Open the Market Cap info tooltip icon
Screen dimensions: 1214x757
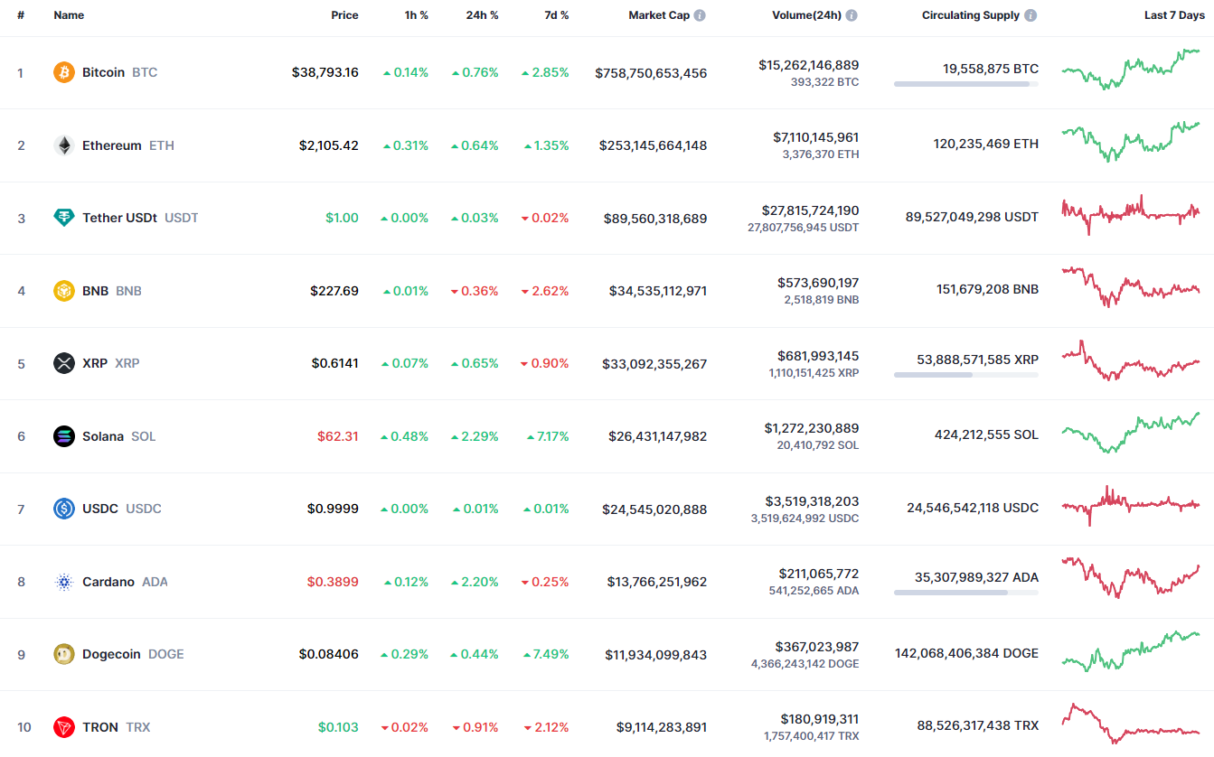click(700, 15)
